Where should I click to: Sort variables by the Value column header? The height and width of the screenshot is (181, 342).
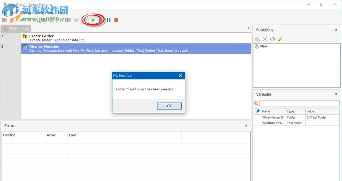(322, 111)
